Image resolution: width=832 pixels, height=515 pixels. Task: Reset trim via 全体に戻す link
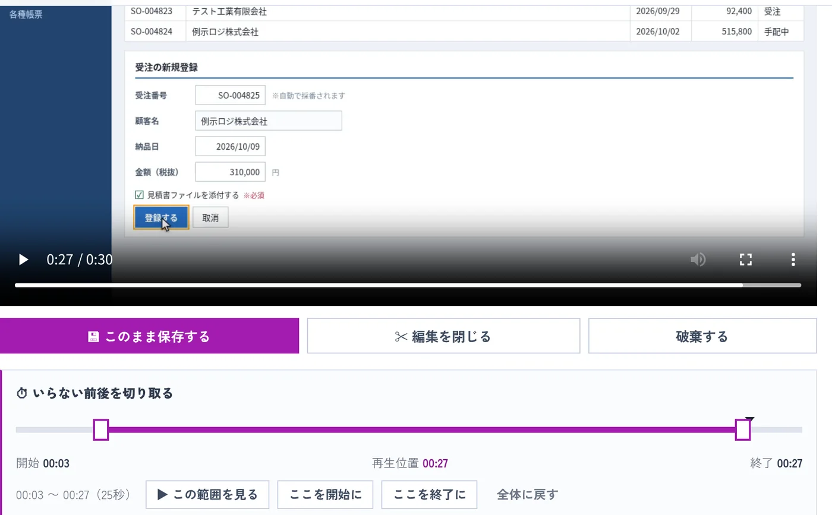click(x=527, y=494)
